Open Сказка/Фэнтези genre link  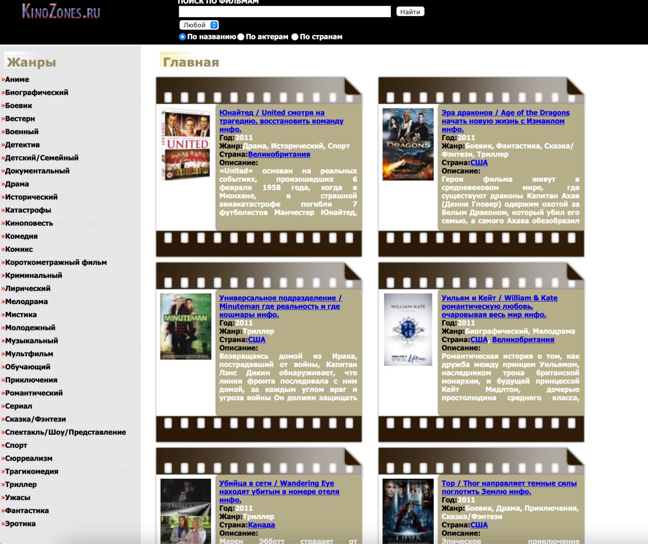click(35, 420)
